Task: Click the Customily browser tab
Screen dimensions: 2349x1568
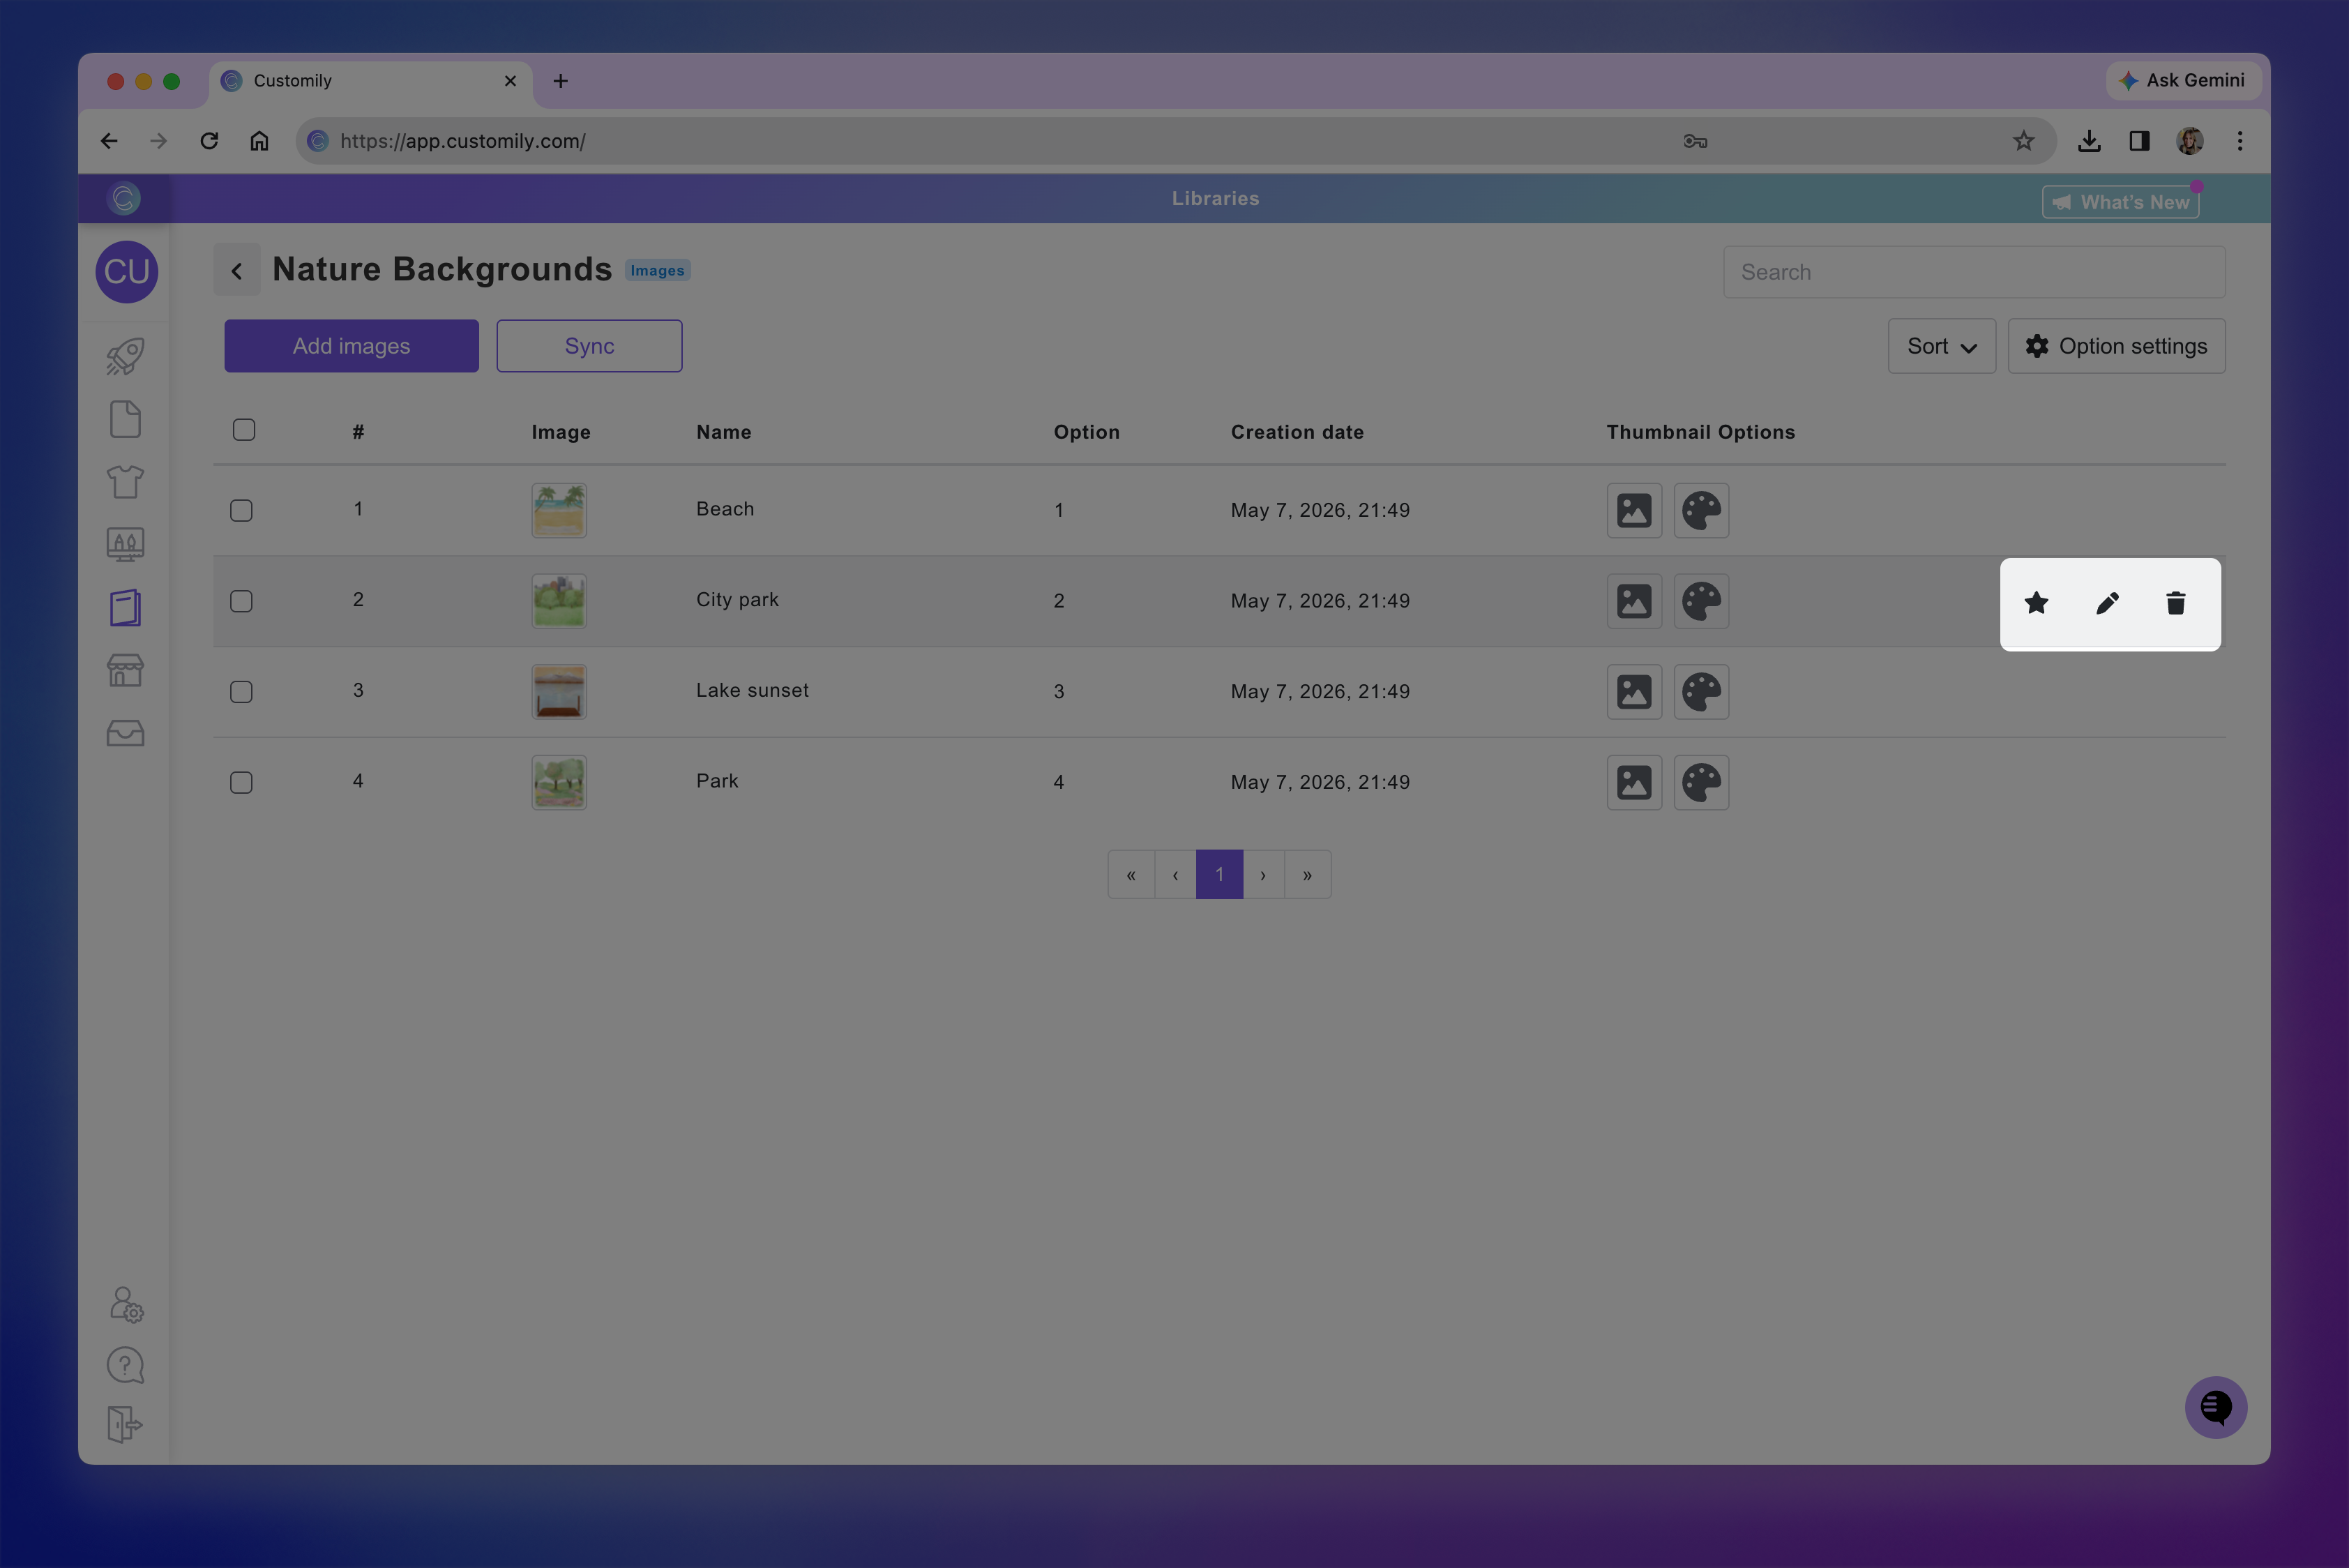Action: 370,81
